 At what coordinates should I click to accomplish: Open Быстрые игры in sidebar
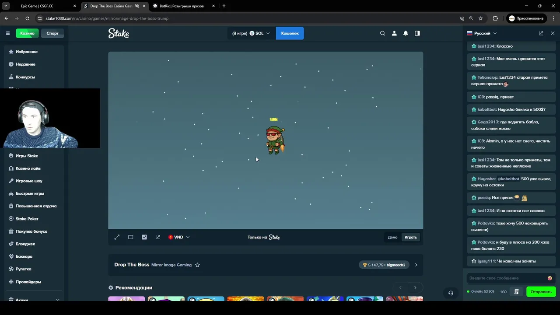[34, 193]
